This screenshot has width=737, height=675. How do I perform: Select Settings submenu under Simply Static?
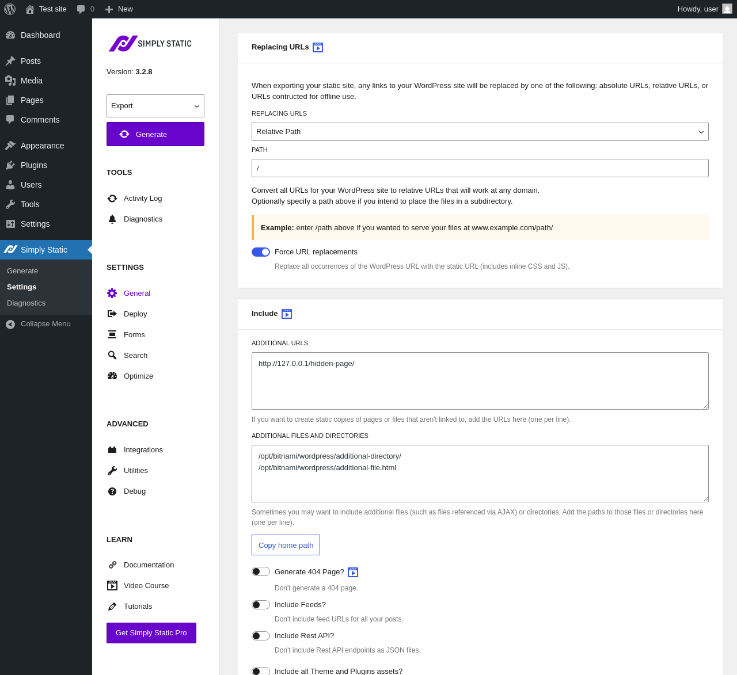[x=21, y=287]
